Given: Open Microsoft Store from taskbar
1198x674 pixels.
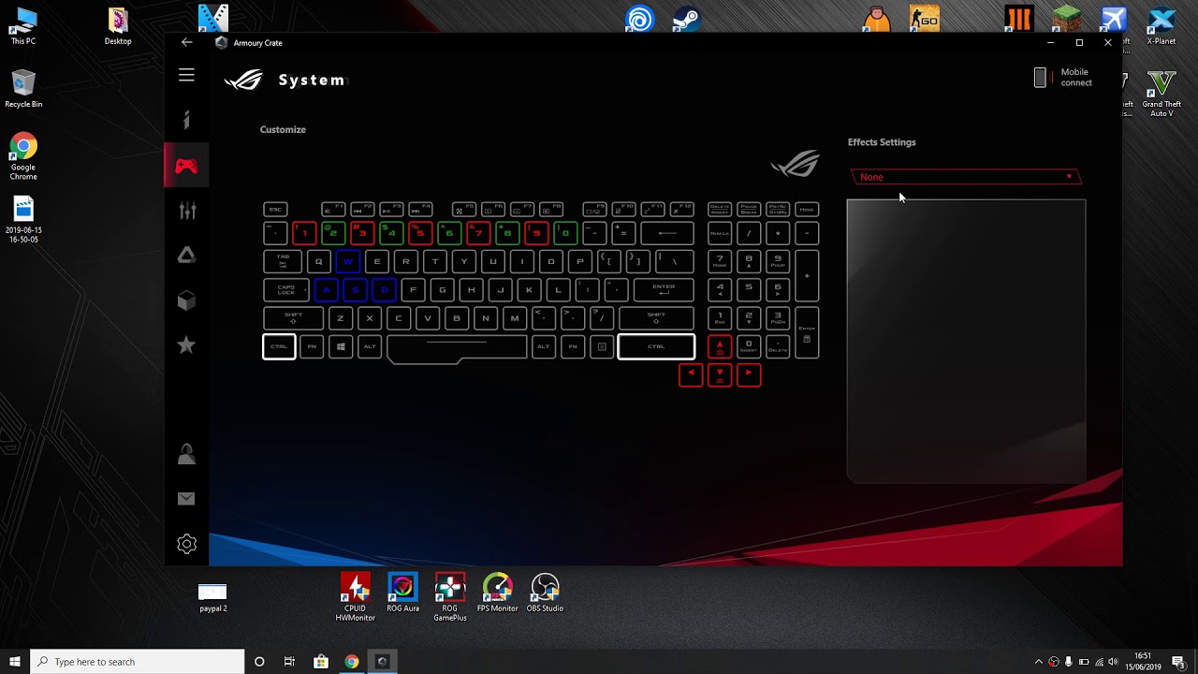Looking at the screenshot, I should click(321, 662).
